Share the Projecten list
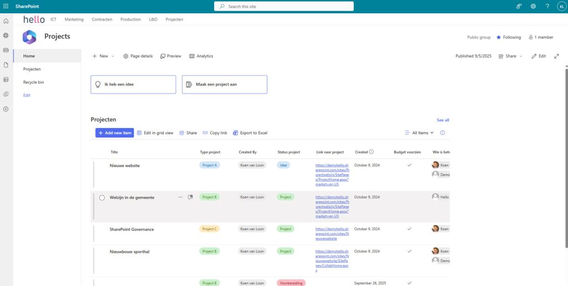This screenshot has height=286, width=568. pyautogui.click(x=188, y=133)
